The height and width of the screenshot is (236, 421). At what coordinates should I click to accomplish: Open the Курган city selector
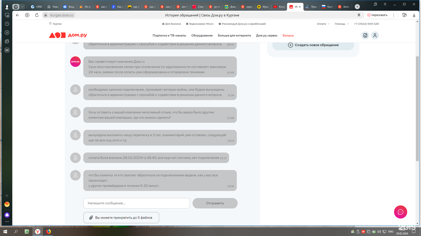tap(56, 24)
